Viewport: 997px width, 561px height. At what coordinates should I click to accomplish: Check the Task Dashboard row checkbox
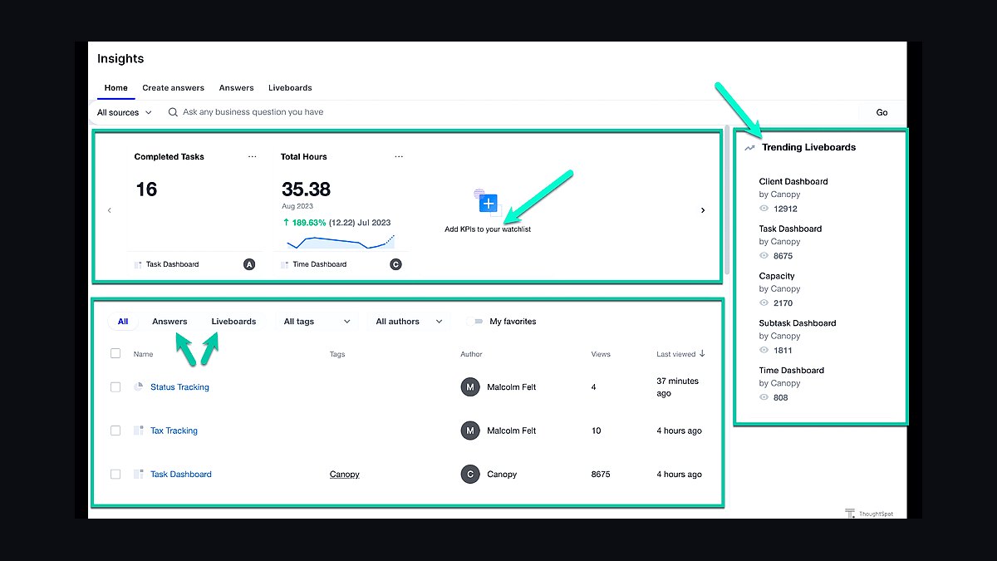click(115, 474)
